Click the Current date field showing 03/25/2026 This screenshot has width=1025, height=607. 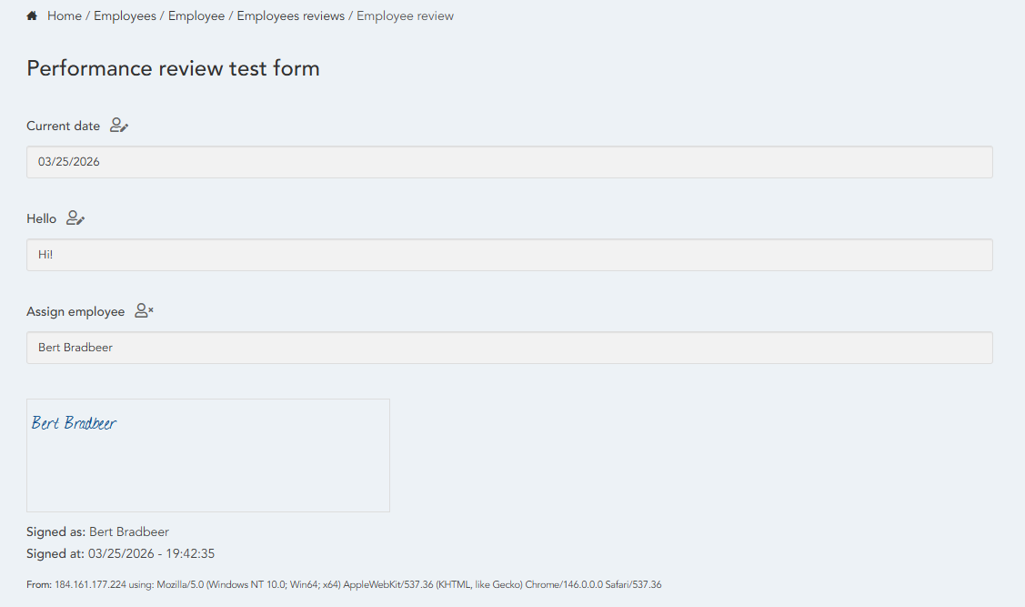click(509, 162)
